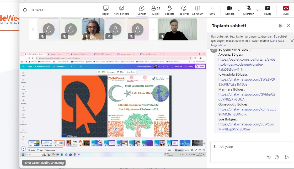Toggle the Mikrofon mute state
This screenshot has height=169, width=294.
tap(249, 10)
